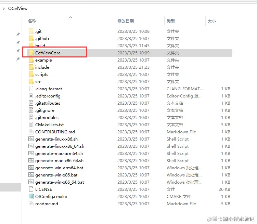Click the example folder icon
The width and height of the screenshot is (257, 224).
pos(31,60)
